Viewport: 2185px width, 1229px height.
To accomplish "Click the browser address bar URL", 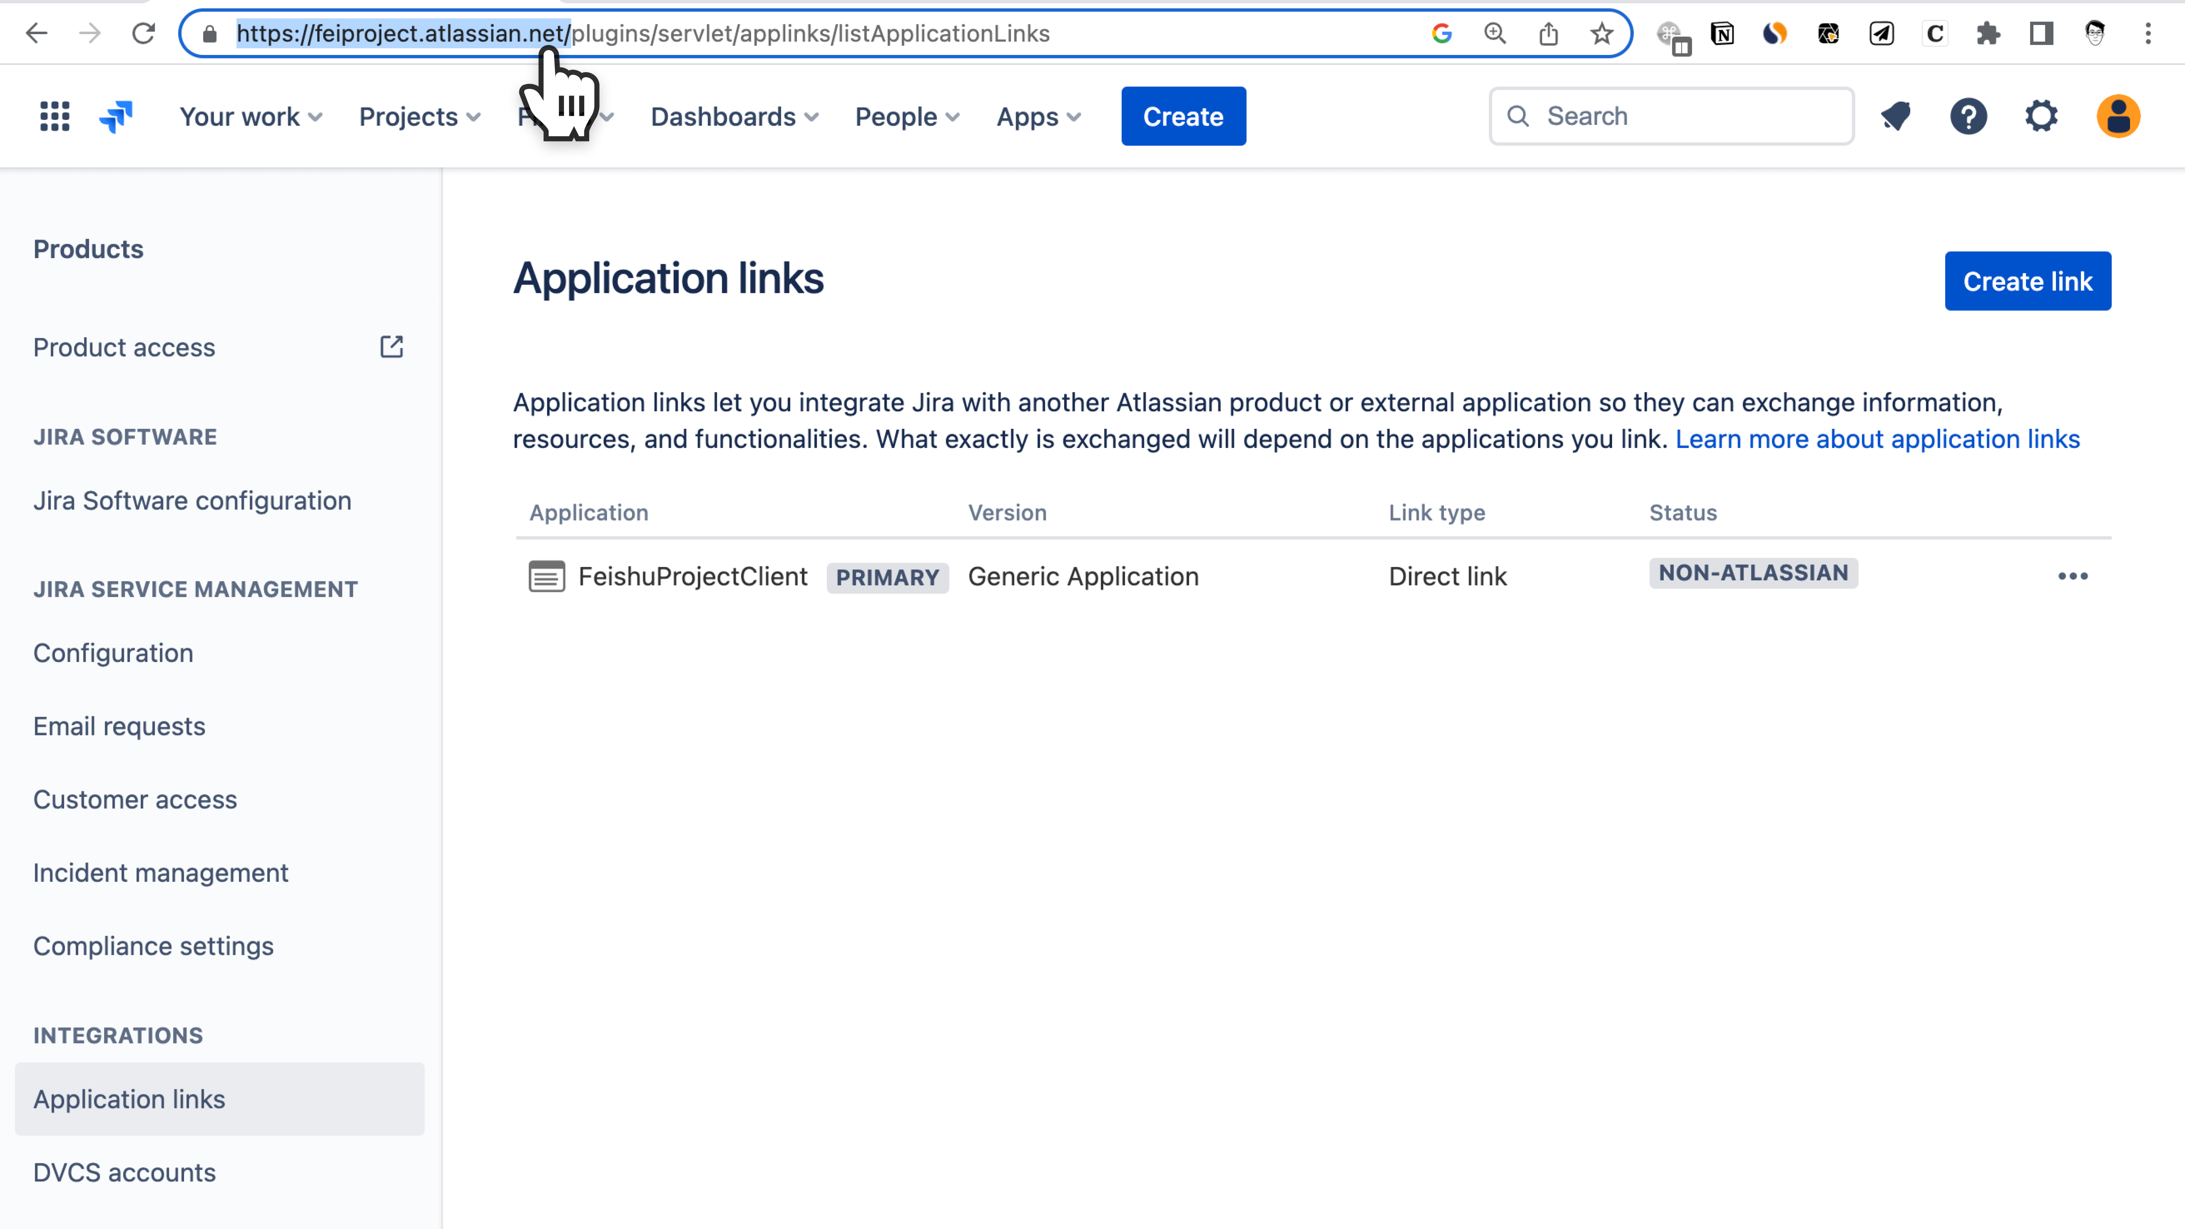I will click(643, 34).
